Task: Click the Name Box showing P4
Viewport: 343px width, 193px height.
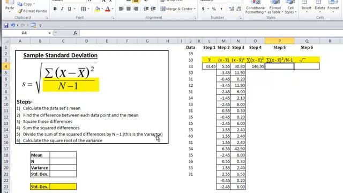Action: click(25, 33)
